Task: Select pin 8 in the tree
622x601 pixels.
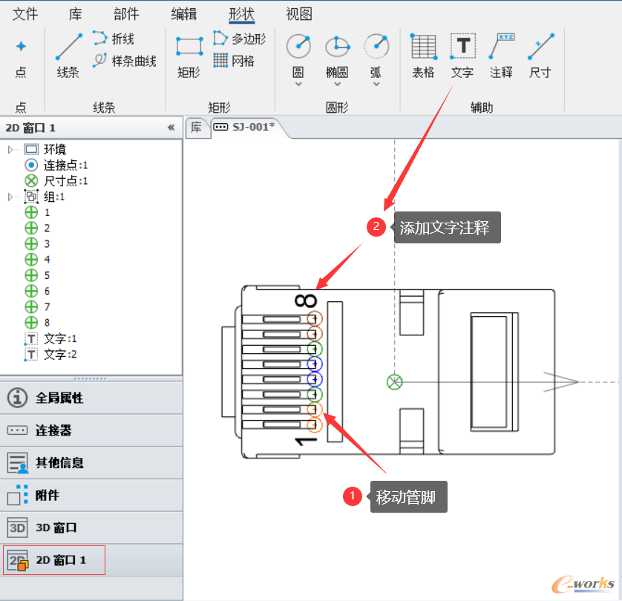Action: coord(38,323)
